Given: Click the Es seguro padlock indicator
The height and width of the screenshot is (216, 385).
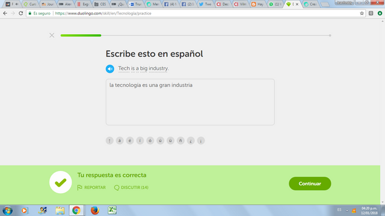Looking at the screenshot, I should click(x=40, y=13).
